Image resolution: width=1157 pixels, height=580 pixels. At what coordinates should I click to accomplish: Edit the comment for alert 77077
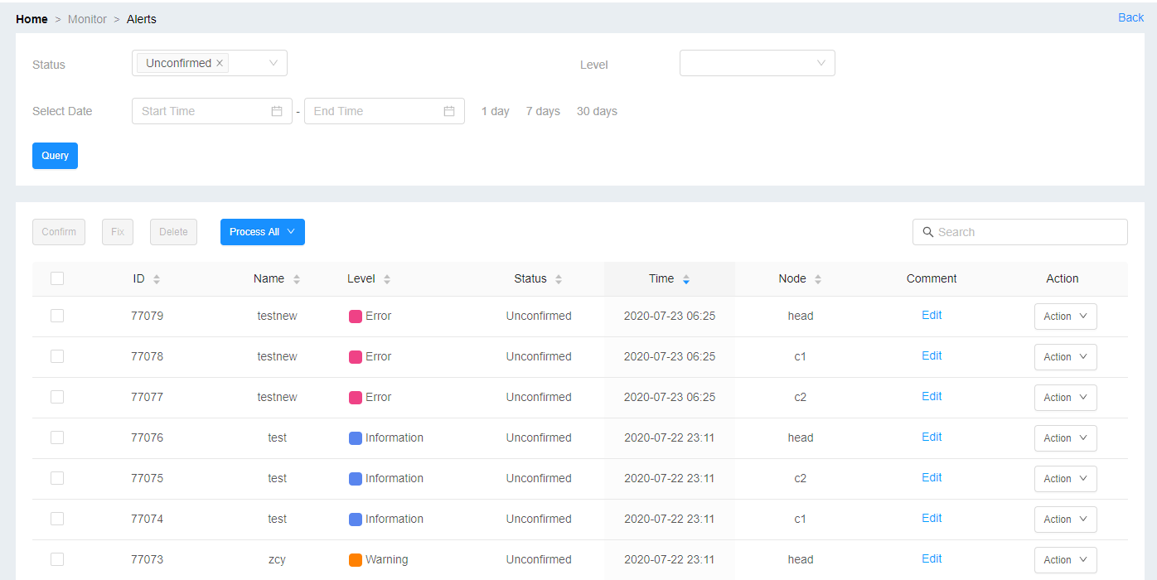click(932, 396)
